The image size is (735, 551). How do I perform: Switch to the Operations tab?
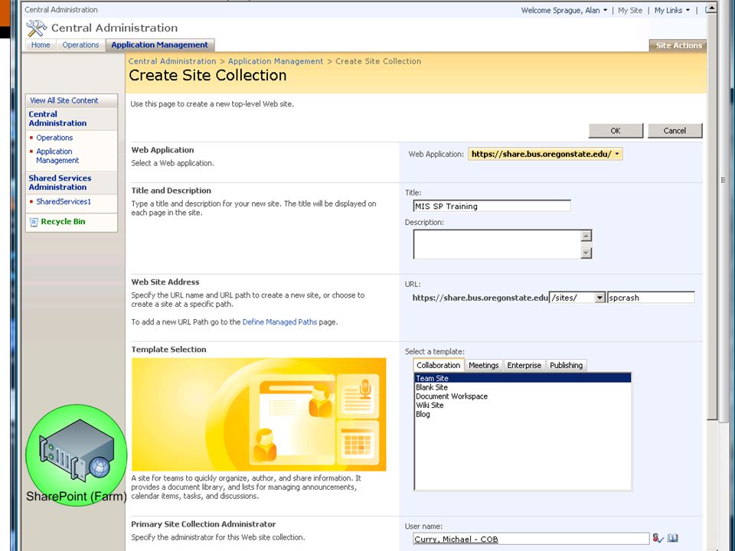[x=80, y=45]
